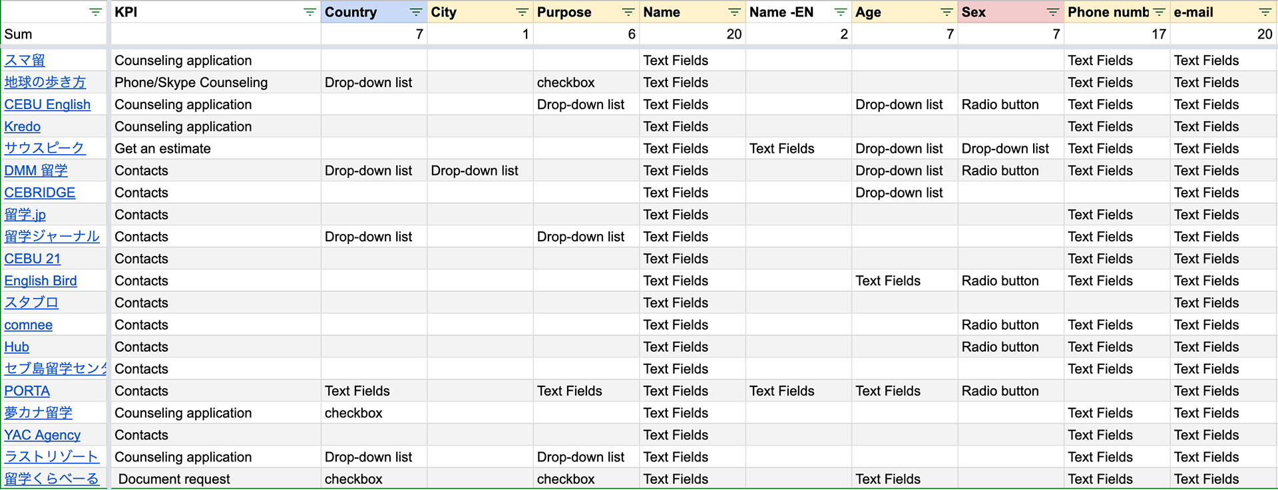Select Purpose Text Fields cell in PORTA row
The image size is (1278, 490).
click(x=586, y=391)
